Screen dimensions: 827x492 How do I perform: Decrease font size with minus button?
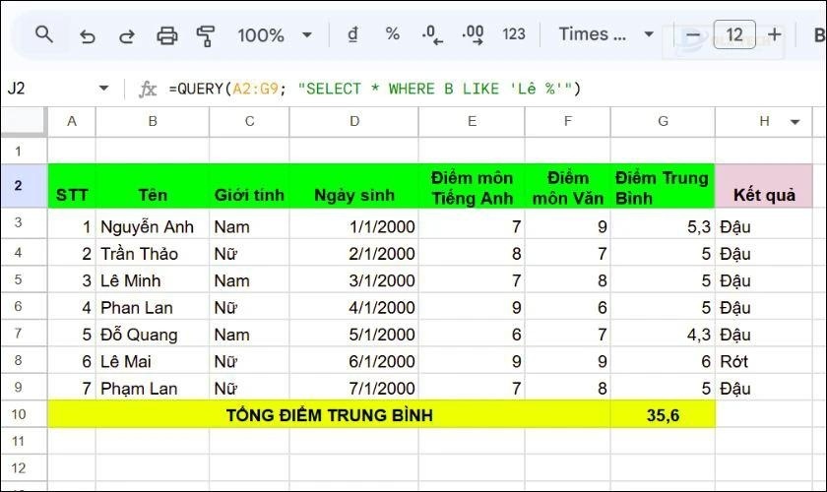point(693,35)
